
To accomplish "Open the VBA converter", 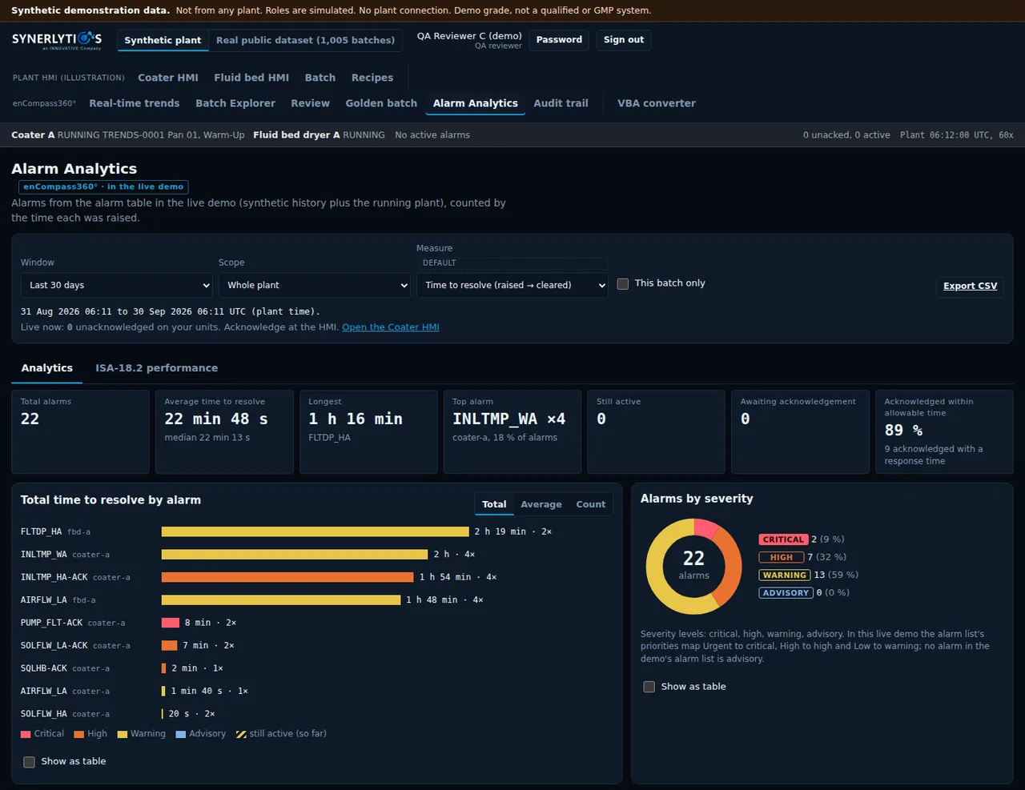I will [x=657, y=103].
